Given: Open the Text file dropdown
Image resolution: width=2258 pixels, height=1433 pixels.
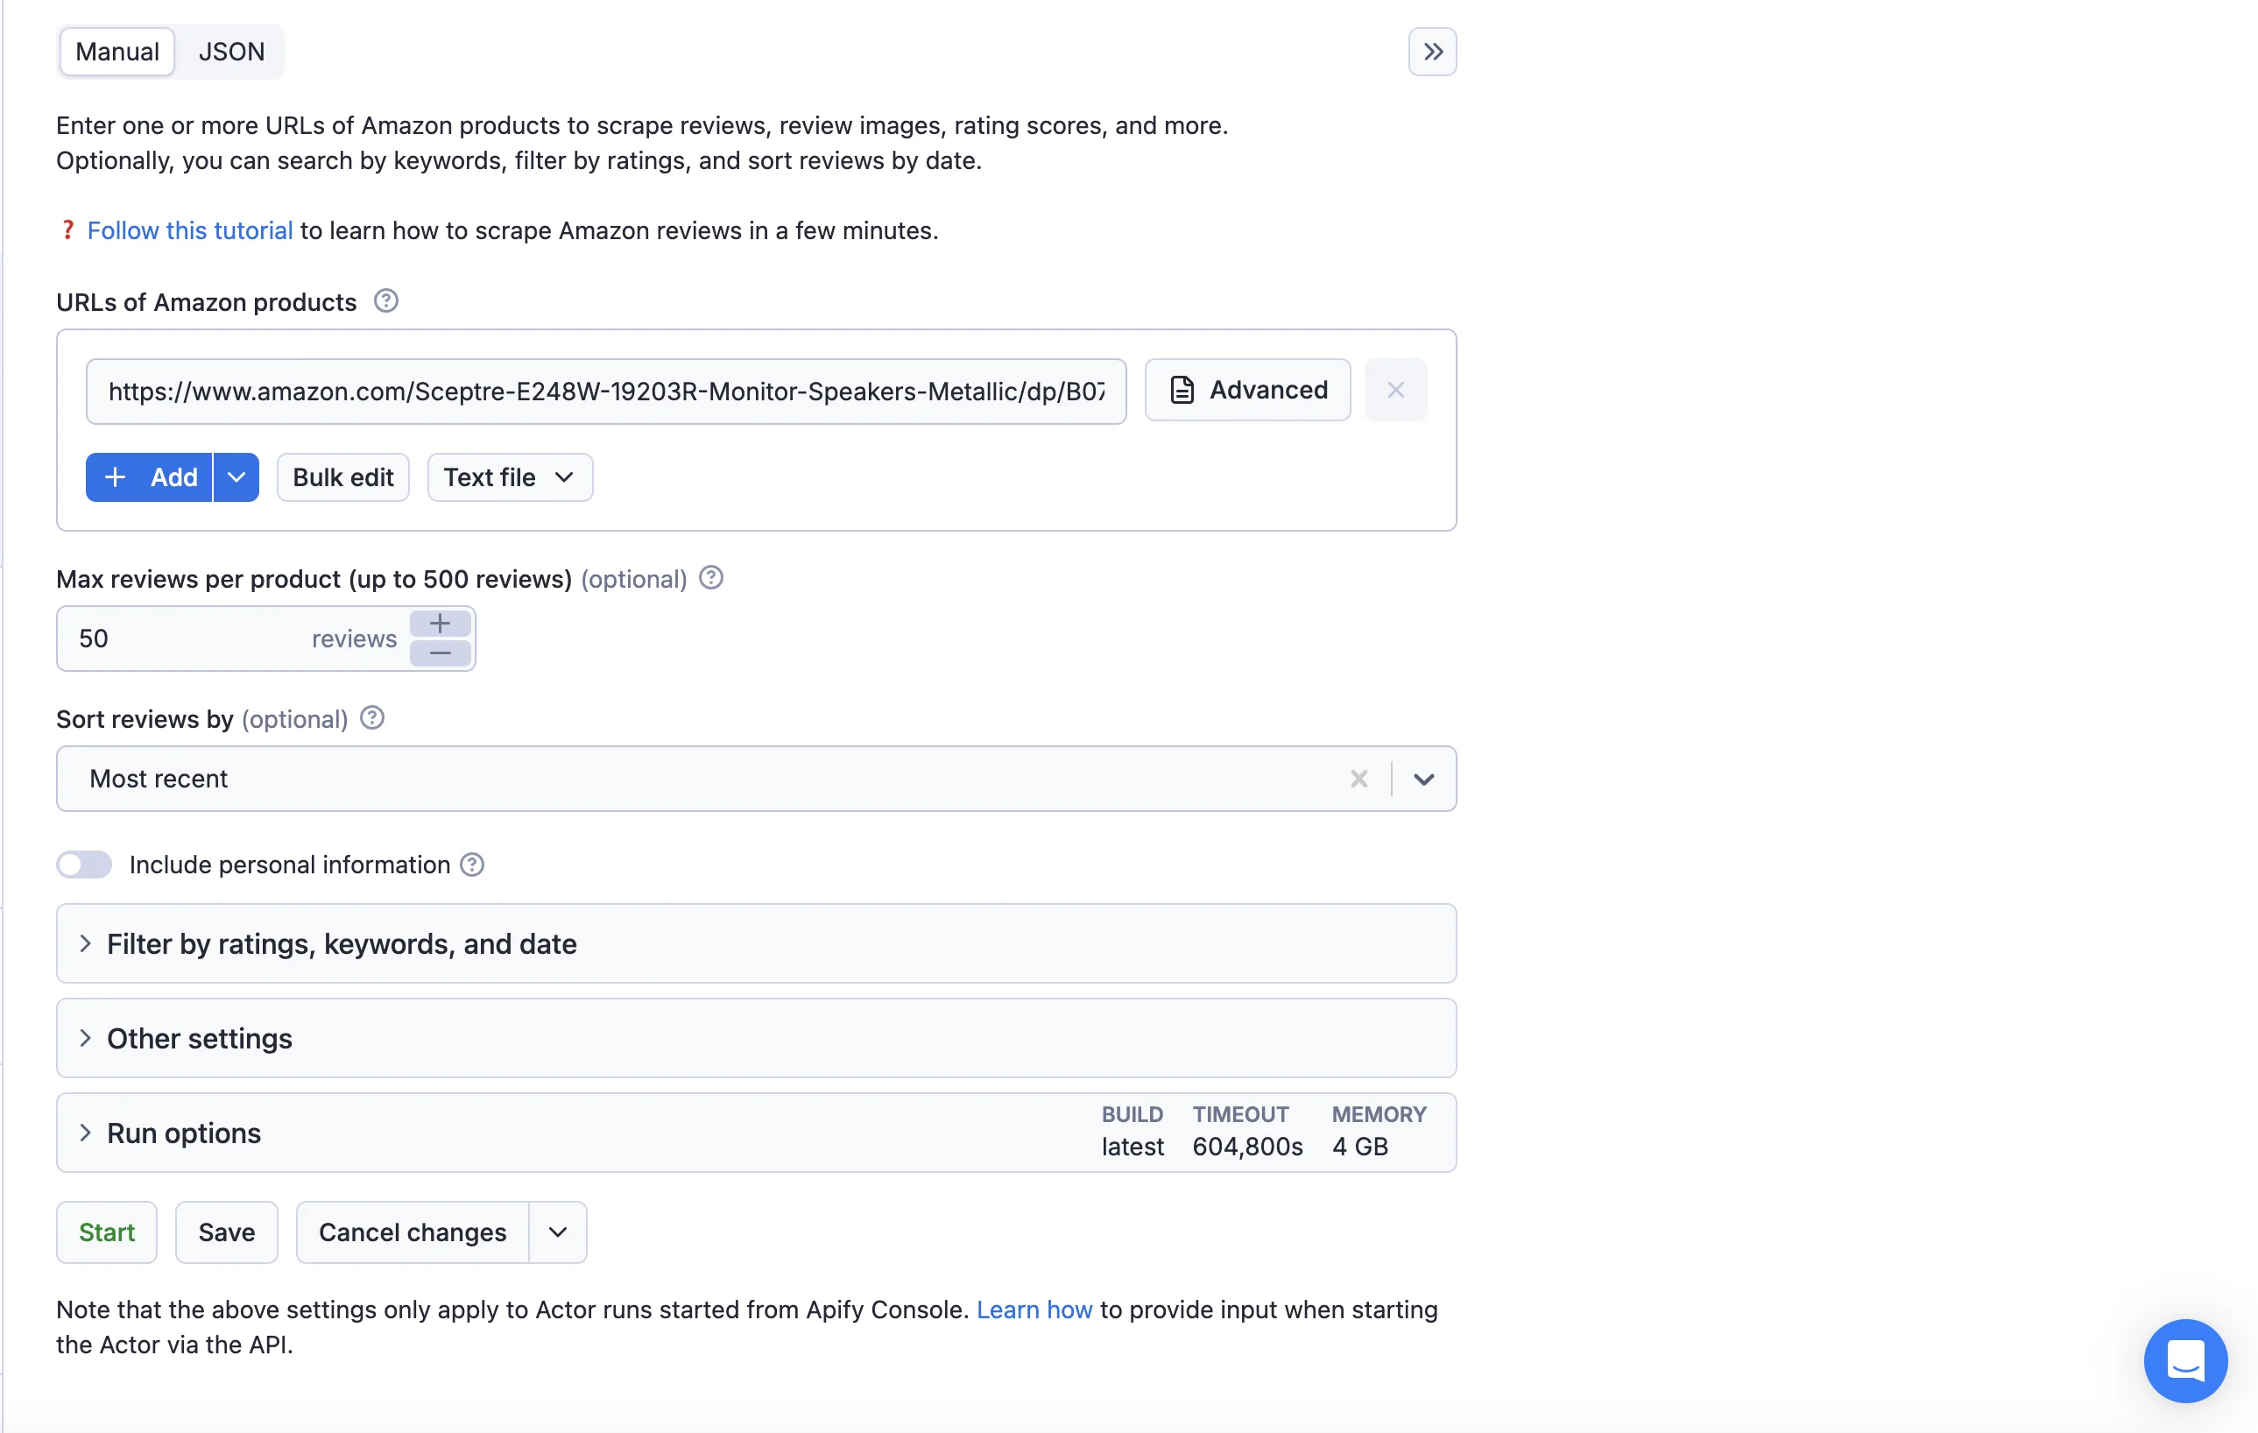Looking at the screenshot, I should 509,477.
